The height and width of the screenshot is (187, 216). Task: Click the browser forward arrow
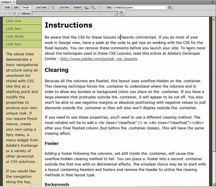(x=9, y=14)
